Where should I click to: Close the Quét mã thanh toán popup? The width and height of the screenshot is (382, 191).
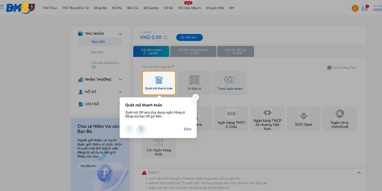click(x=195, y=97)
